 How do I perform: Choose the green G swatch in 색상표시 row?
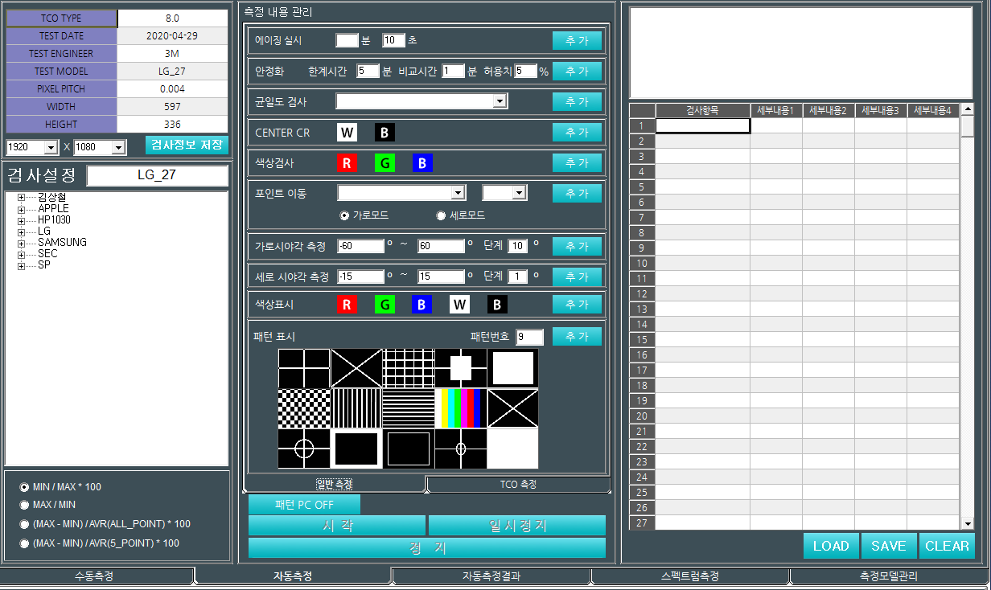pos(385,305)
